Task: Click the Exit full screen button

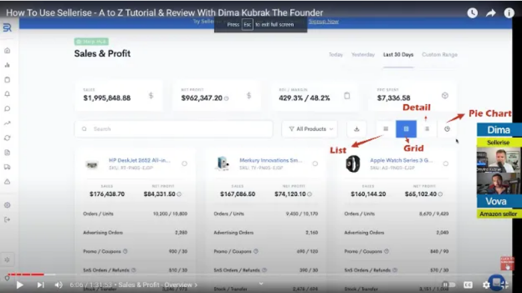Action: 505,285
